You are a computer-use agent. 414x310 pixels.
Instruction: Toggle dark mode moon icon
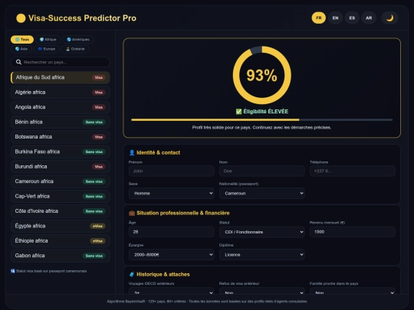(x=389, y=18)
